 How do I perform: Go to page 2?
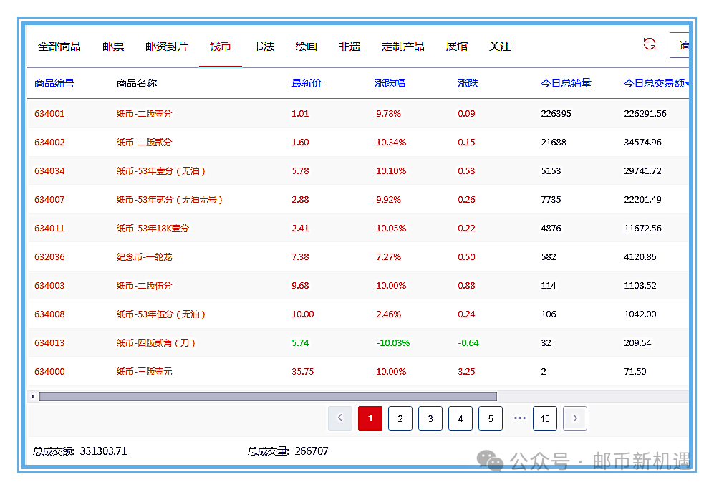click(400, 418)
